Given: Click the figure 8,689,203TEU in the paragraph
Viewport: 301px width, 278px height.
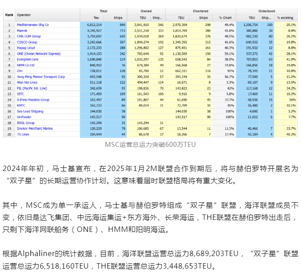Looking at the screenshot, I should click(214, 254).
